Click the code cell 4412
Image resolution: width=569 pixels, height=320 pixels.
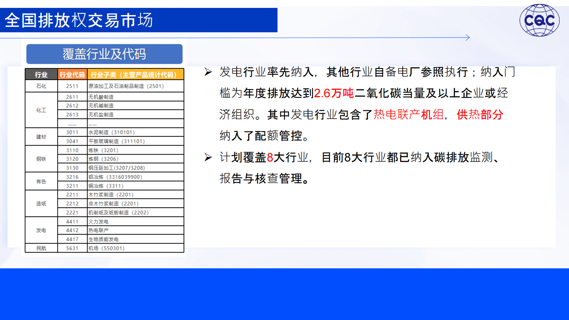(x=72, y=230)
